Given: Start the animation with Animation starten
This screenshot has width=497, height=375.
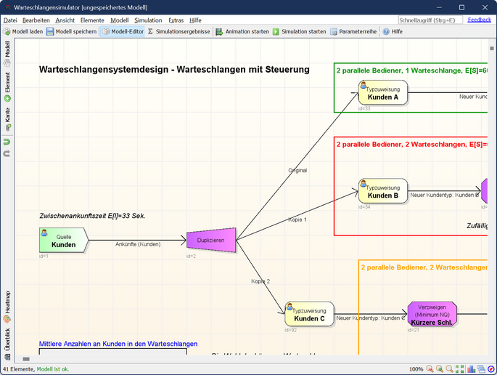Looking at the screenshot, I should click(x=242, y=32).
